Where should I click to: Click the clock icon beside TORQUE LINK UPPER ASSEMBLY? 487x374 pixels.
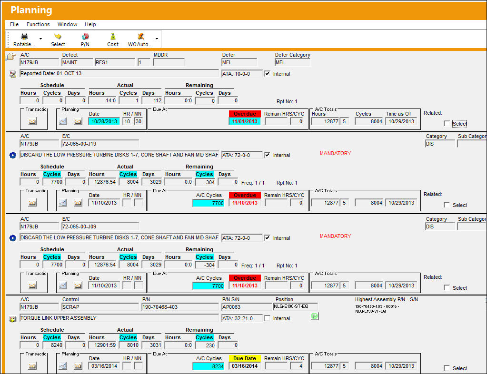(13, 319)
